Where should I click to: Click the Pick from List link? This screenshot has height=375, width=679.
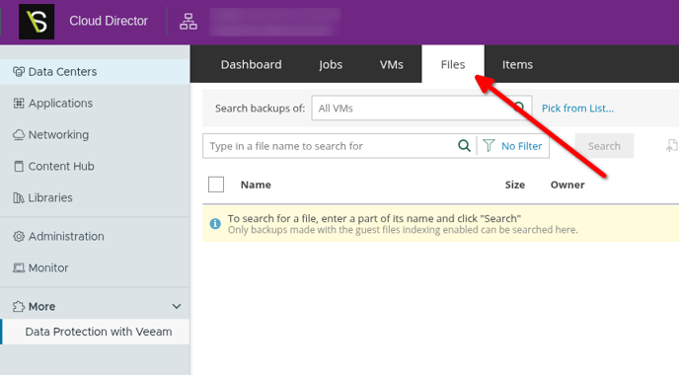click(577, 109)
